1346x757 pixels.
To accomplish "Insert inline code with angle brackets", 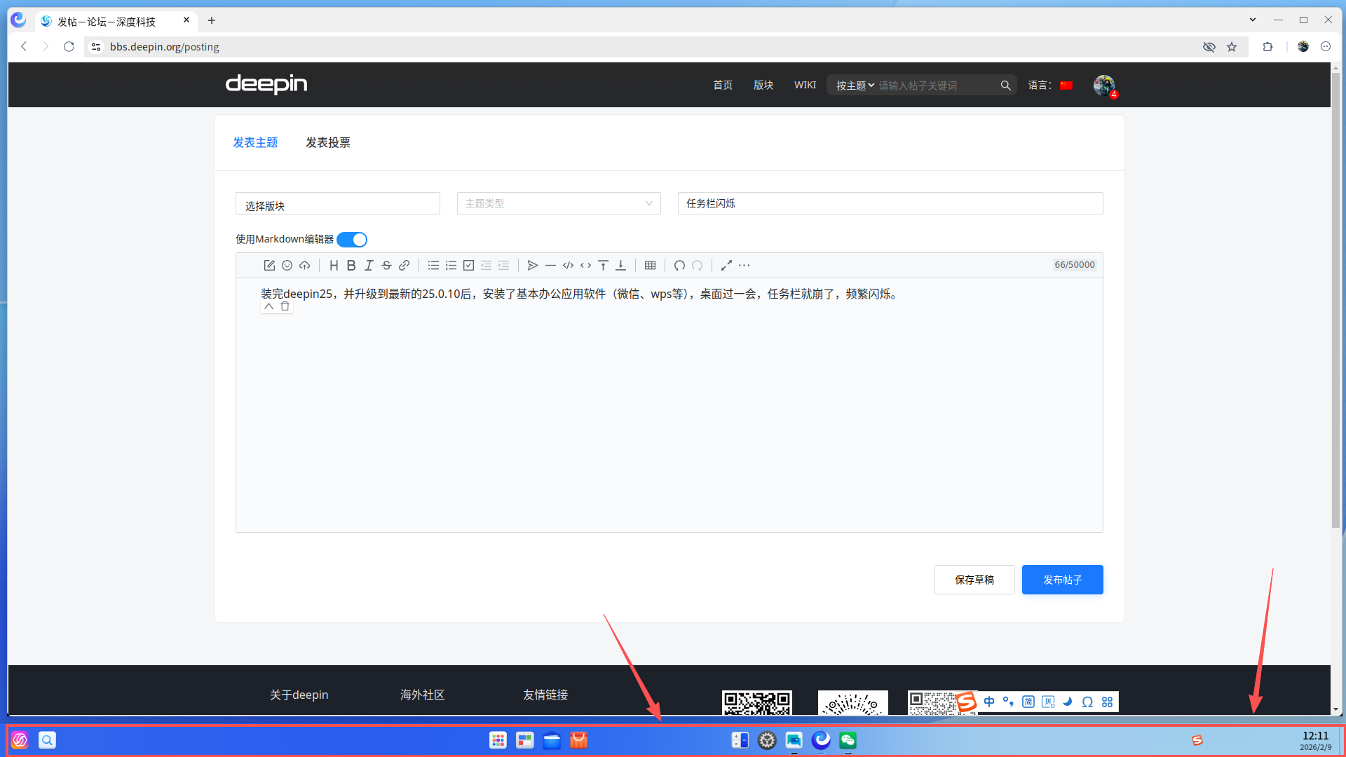I will pos(585,265).
